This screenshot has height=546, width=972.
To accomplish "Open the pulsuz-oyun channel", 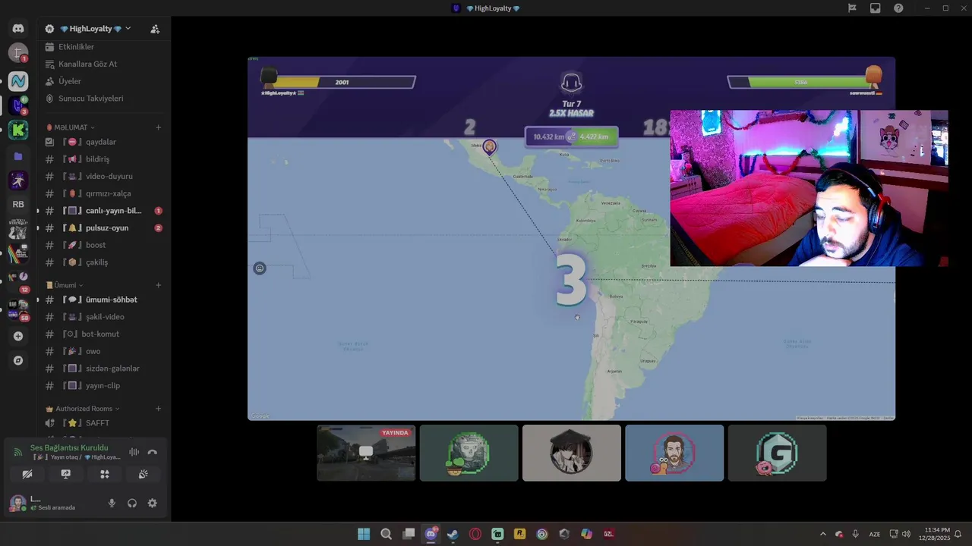I will coord(103,227).
